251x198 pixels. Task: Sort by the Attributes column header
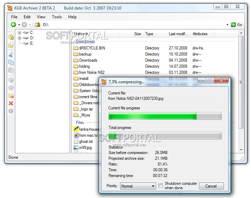click(202, 34)
